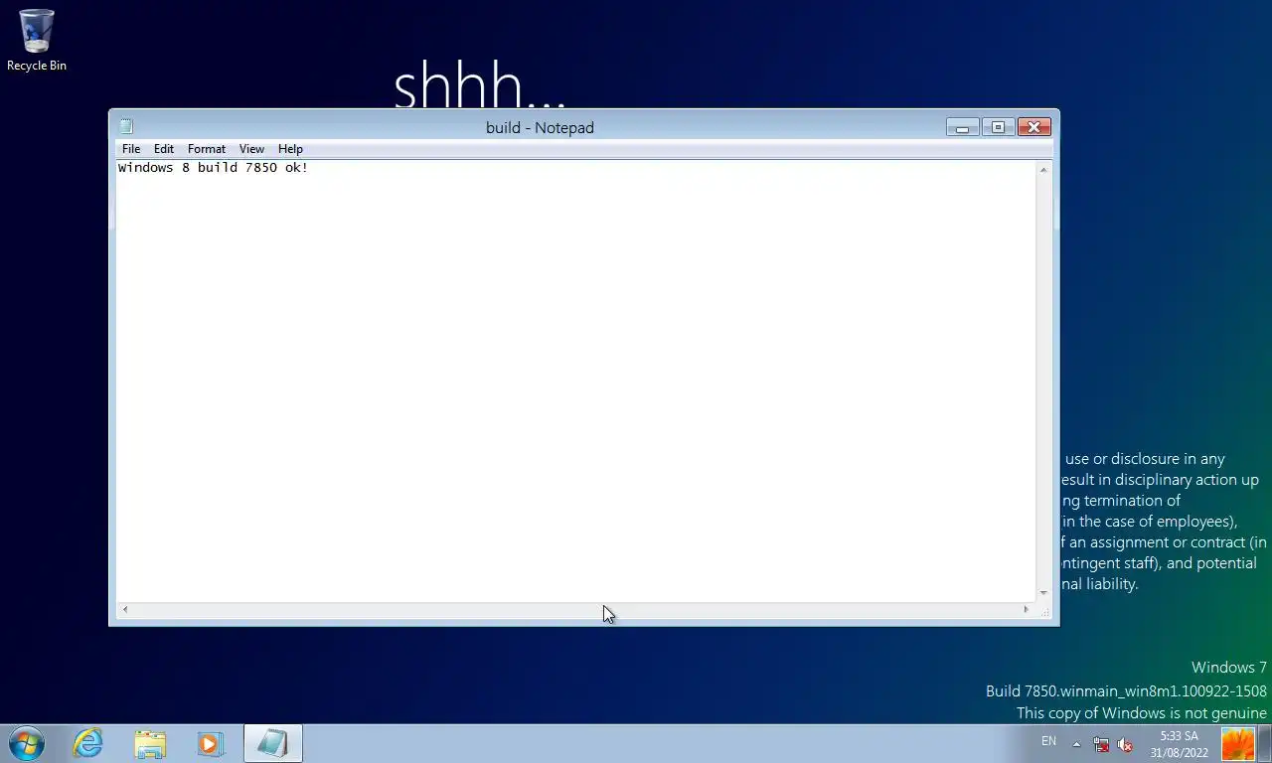Open Windows Media Player from taskbar
Image resolution: width=1272 pixels, height=763 pixels.
click(211, 743)
